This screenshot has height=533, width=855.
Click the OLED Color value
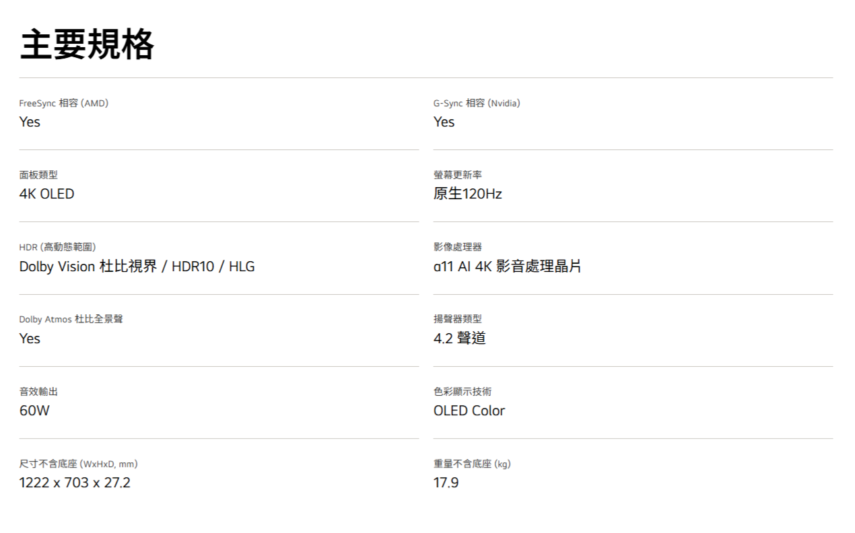coord(469,411)
